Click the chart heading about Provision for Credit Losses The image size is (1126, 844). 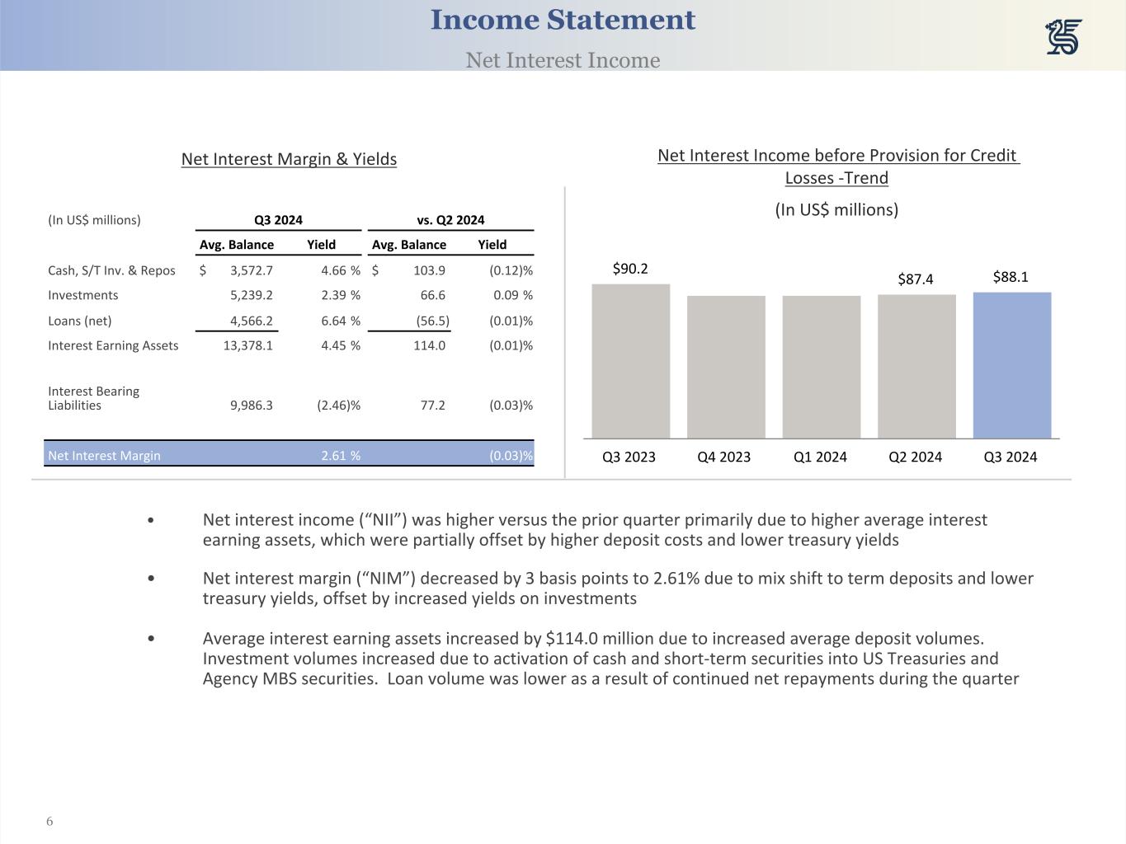[x=838, y=166]
